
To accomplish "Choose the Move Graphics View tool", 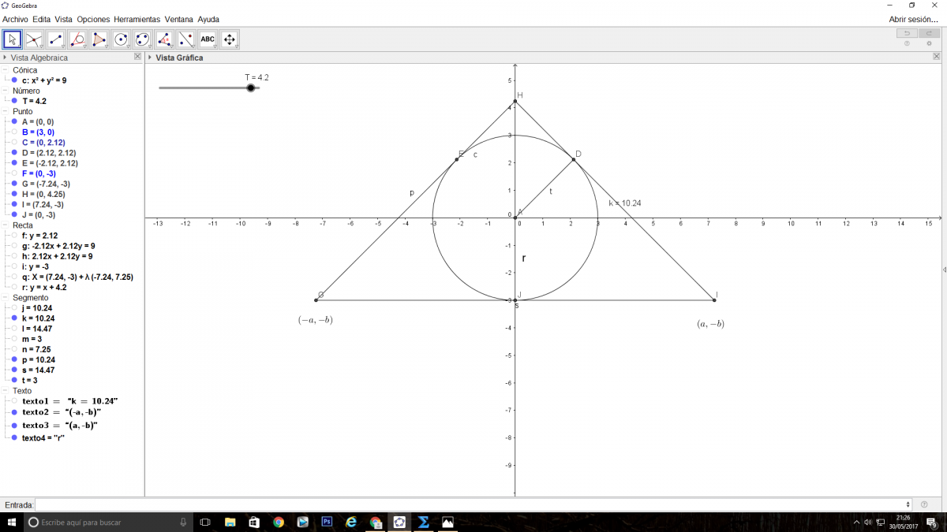I will [x=230, y=39].
